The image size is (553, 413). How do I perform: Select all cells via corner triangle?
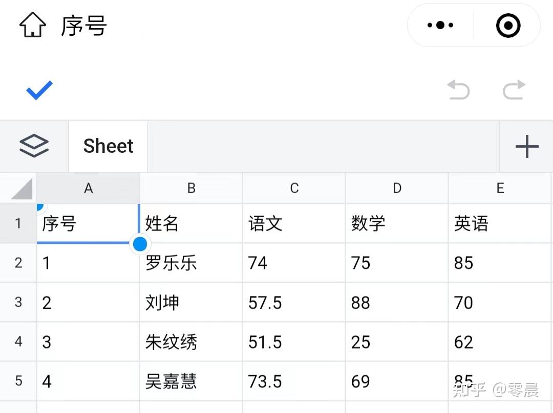(22, 189)
